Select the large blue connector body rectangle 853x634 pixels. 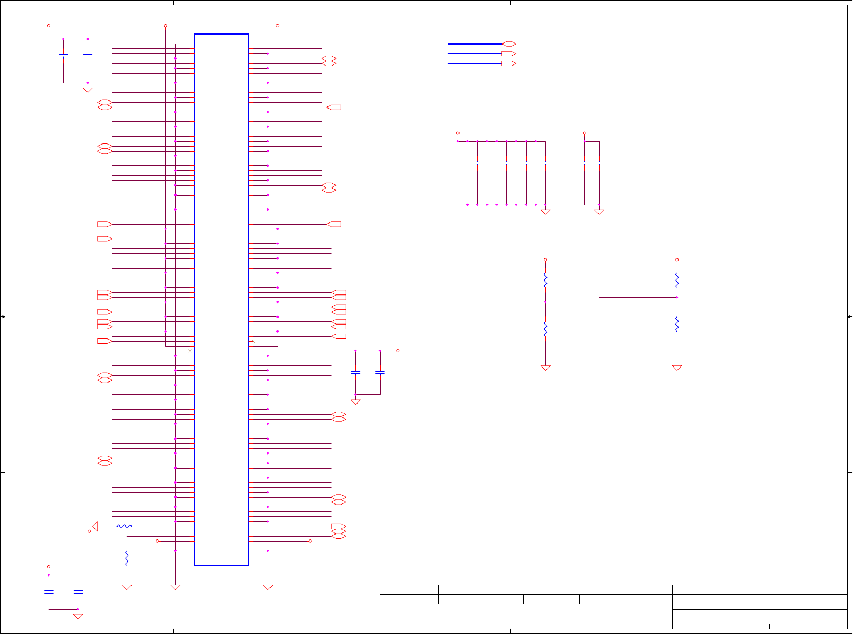(x=222, y=300)
